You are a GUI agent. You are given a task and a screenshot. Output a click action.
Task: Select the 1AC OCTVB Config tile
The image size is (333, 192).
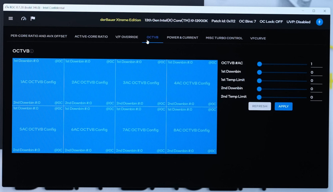click(x=38, y=82)
